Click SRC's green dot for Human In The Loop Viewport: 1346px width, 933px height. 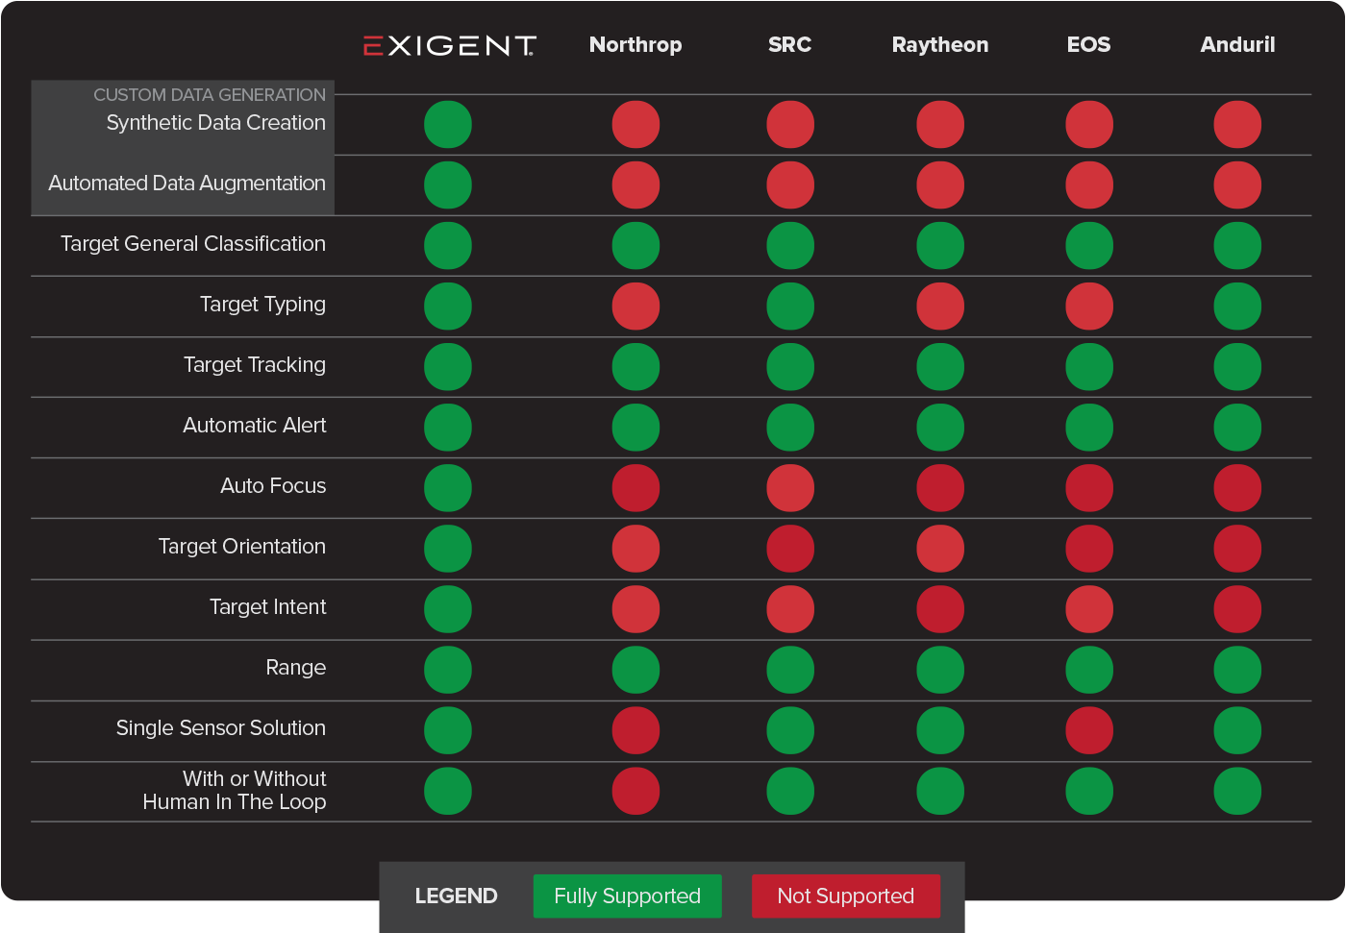(790, 791)
